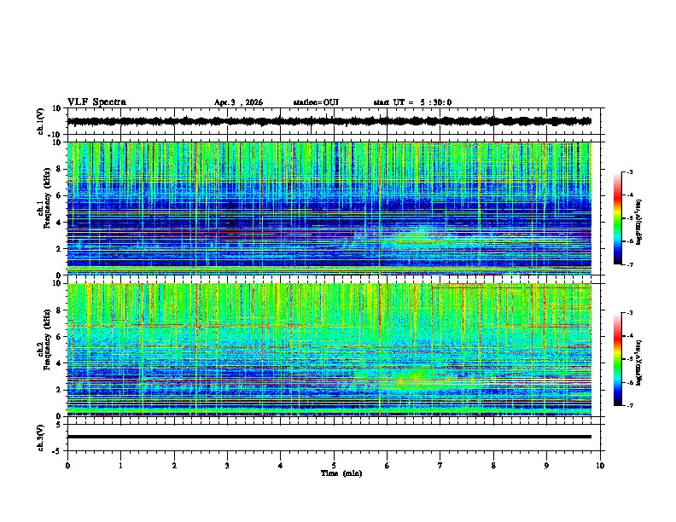Click time-axis tick label "4"
This screenshot has height=522, width=676.
pos(281,466)
